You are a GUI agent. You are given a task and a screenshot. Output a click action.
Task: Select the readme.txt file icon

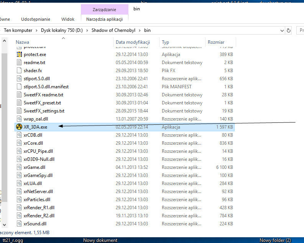coord(19,63)
